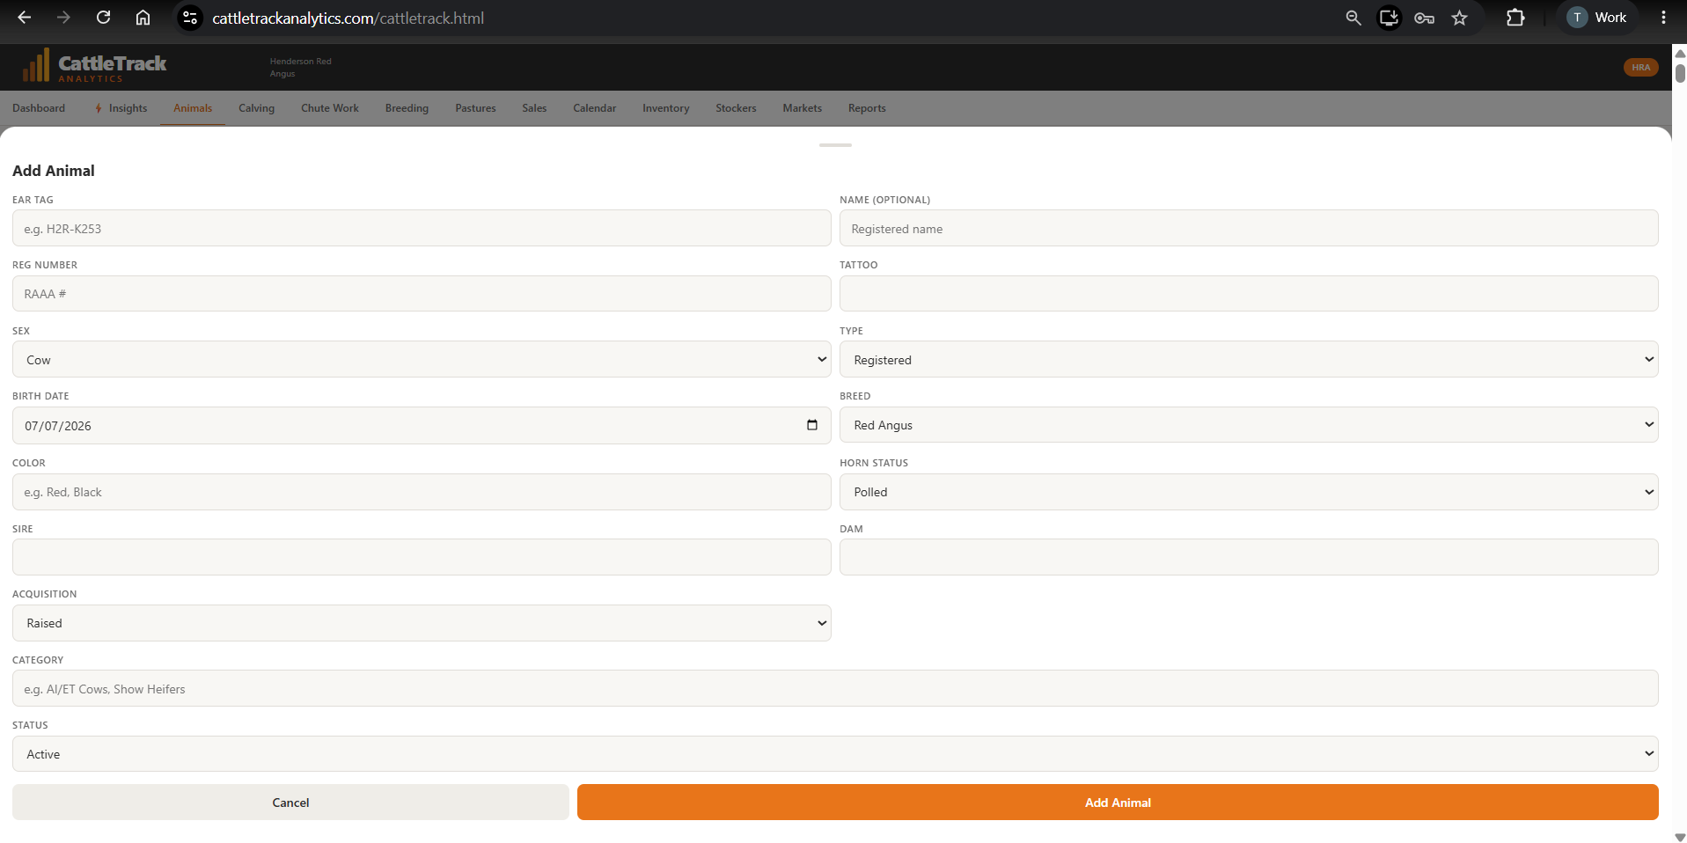Expand the Breed dropdown showing Red Angus
Image resolution: width=1687 pixels, height=843 pixels.
(1249, 425)
